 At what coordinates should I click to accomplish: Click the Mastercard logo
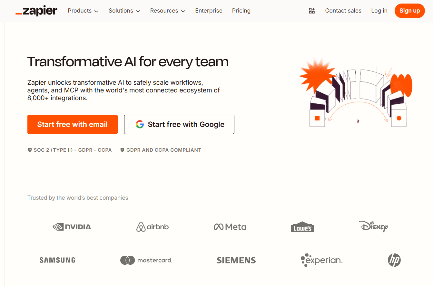point(146,260)
